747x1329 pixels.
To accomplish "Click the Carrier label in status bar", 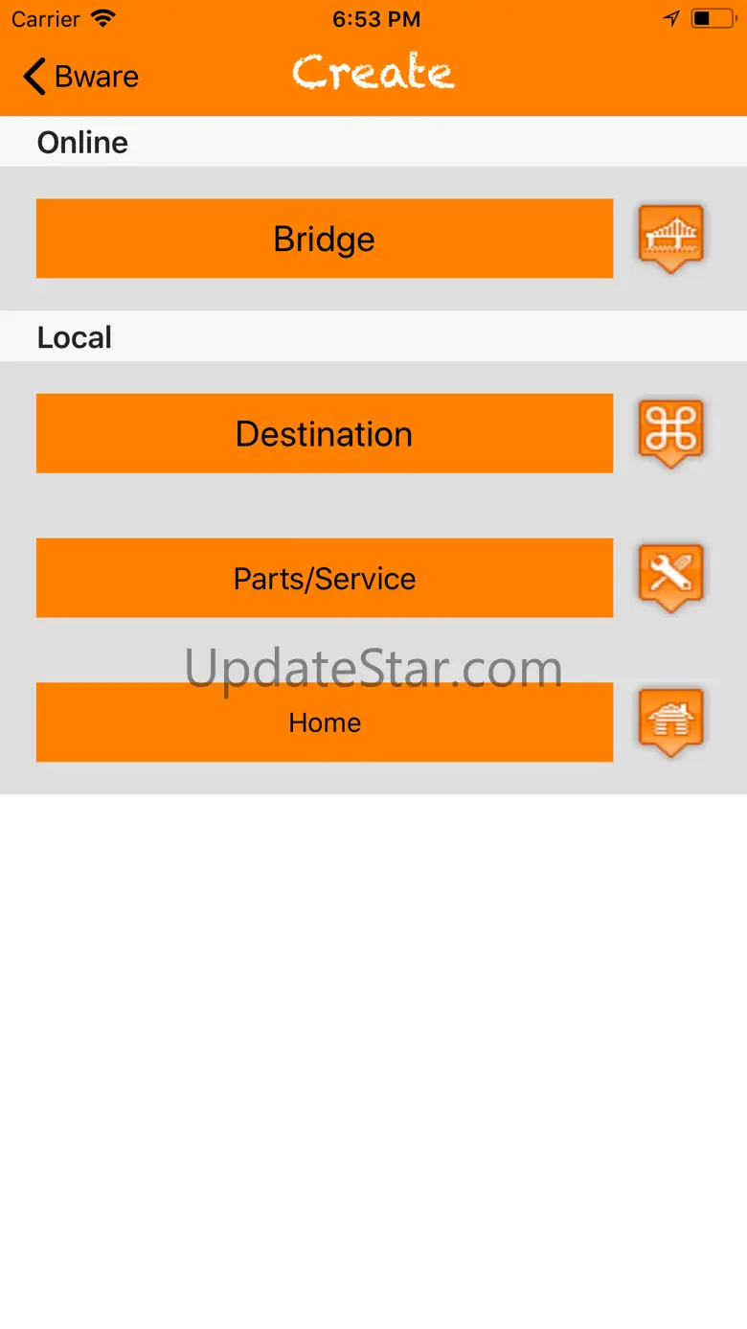I will click(46, 19).
